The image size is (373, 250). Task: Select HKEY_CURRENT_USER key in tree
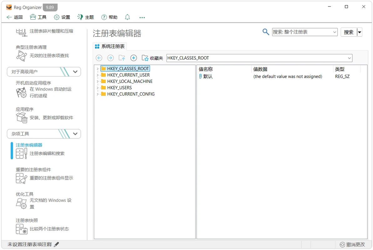(x=128, y=75)
